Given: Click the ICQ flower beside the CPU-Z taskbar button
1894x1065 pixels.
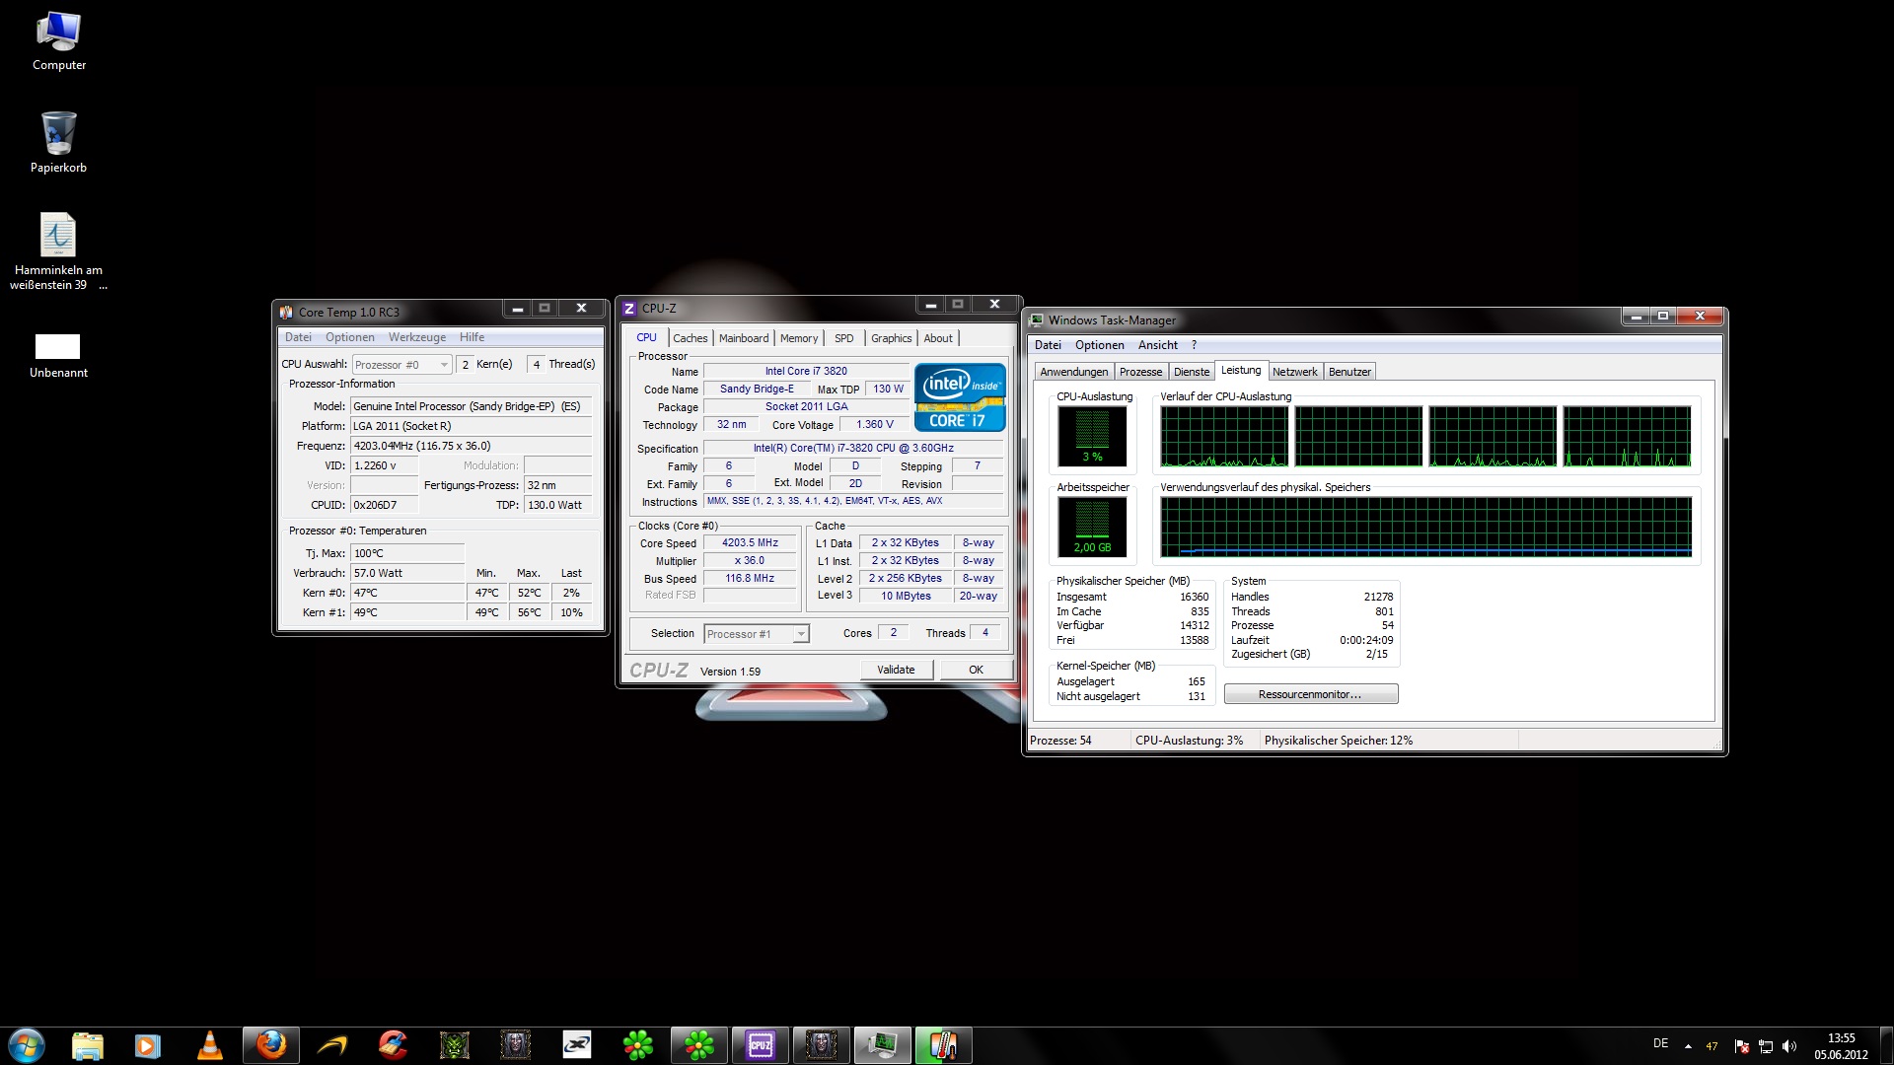Looking at the screenshot, I should tap(699, 1045).
